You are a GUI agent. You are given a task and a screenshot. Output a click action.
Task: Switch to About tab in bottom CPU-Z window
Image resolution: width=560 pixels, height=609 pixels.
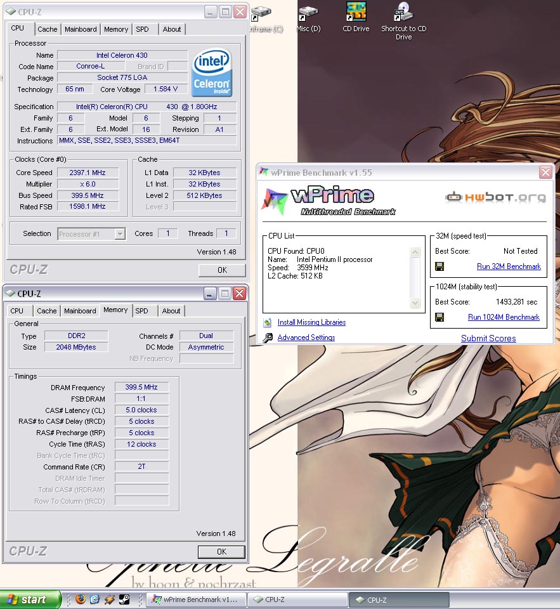[x=171, y=311]
